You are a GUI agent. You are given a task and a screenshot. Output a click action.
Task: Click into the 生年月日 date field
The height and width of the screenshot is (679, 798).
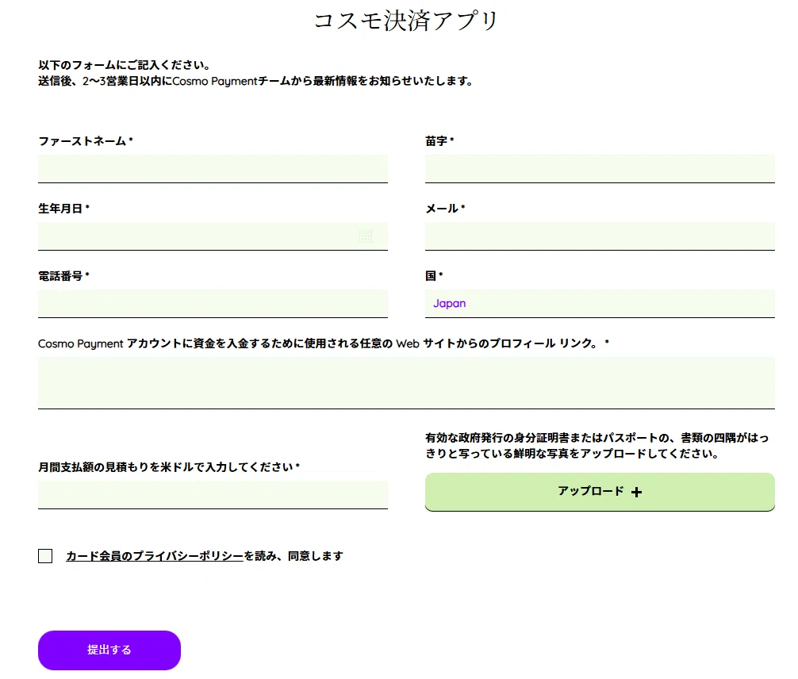[x=213, y=236]
